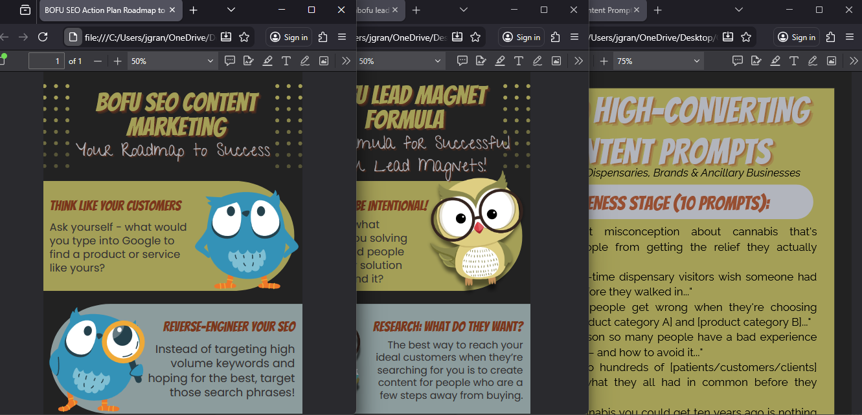The image size is (862, 415).
Task: Zoom out of the BOFU SEO PDF with minus
Action: click(x=98, y=61)
